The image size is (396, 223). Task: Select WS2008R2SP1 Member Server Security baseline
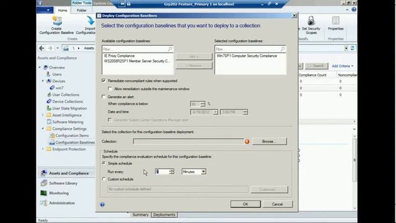(137, 61)
